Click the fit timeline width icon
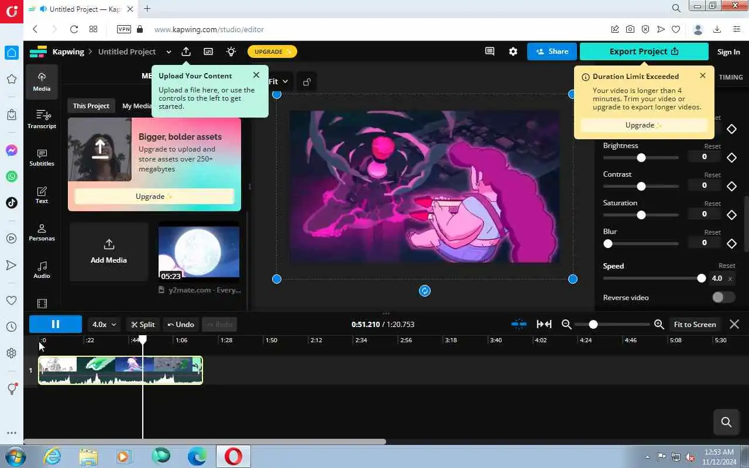The image size is (749, 468). click(x=544, y=324)
